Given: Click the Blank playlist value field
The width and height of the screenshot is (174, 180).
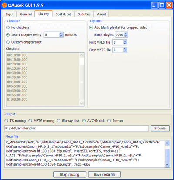Looking at the screenshot, I should coord(120,35).
